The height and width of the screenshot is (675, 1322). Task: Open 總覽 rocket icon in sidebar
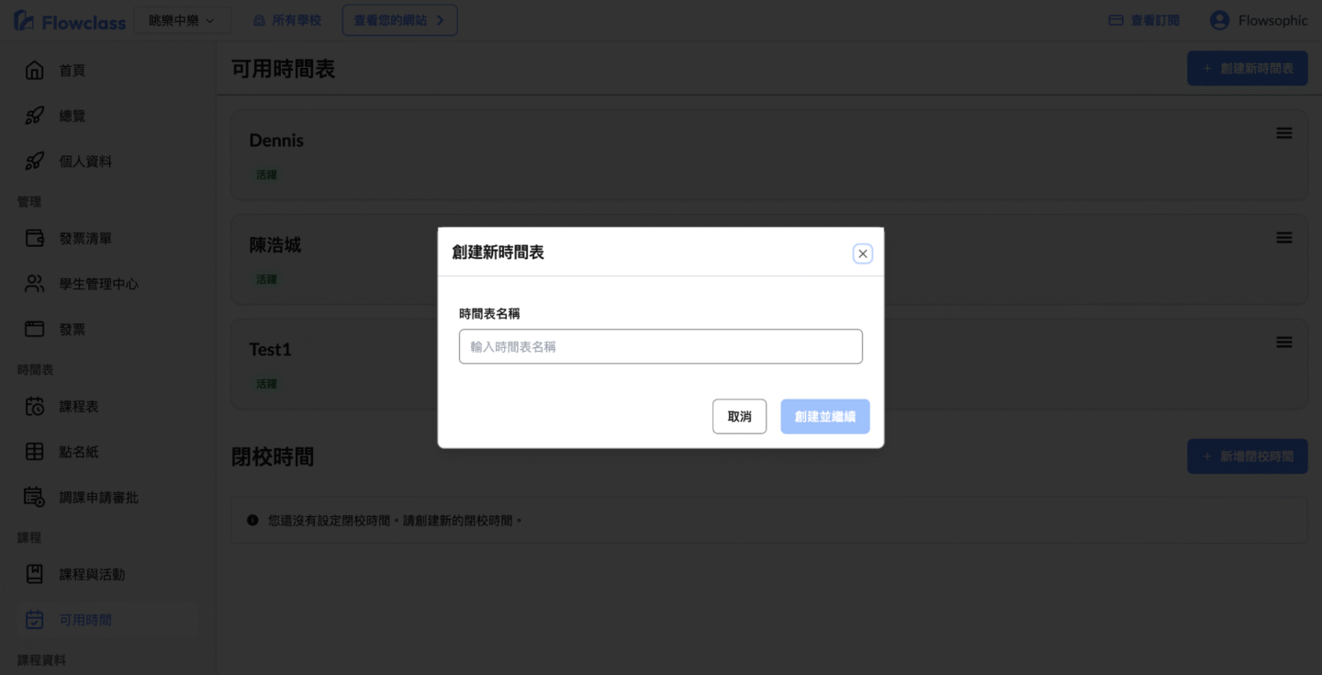[x=34, y=117]
